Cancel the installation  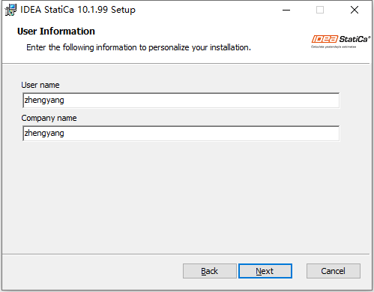334,271
